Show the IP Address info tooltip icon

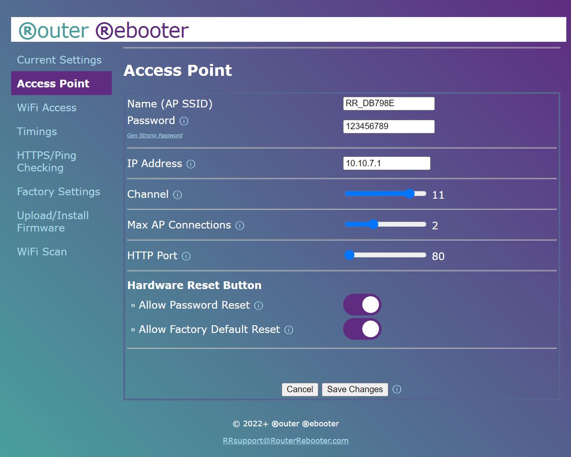[191, 164]
